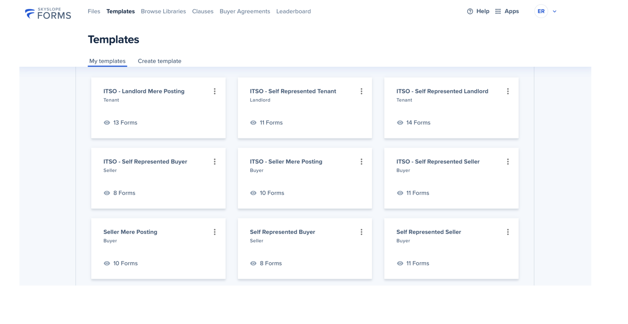Click eye icon next to 14 Forms
The image size is (628, 324).
tap(400, 123)
